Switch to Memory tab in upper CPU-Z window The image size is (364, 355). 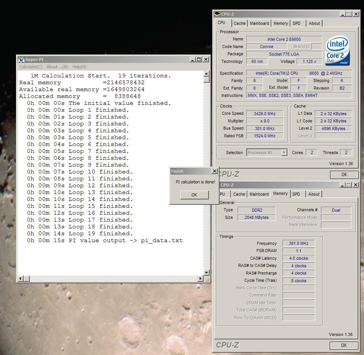point(281,23)
